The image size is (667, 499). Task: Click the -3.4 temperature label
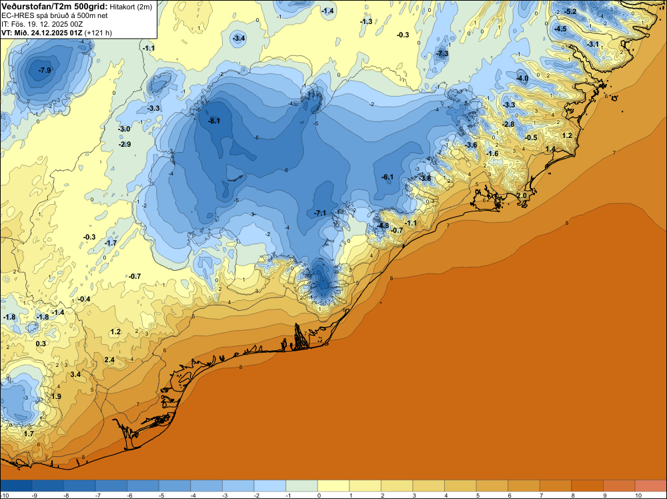coord(239,38)
